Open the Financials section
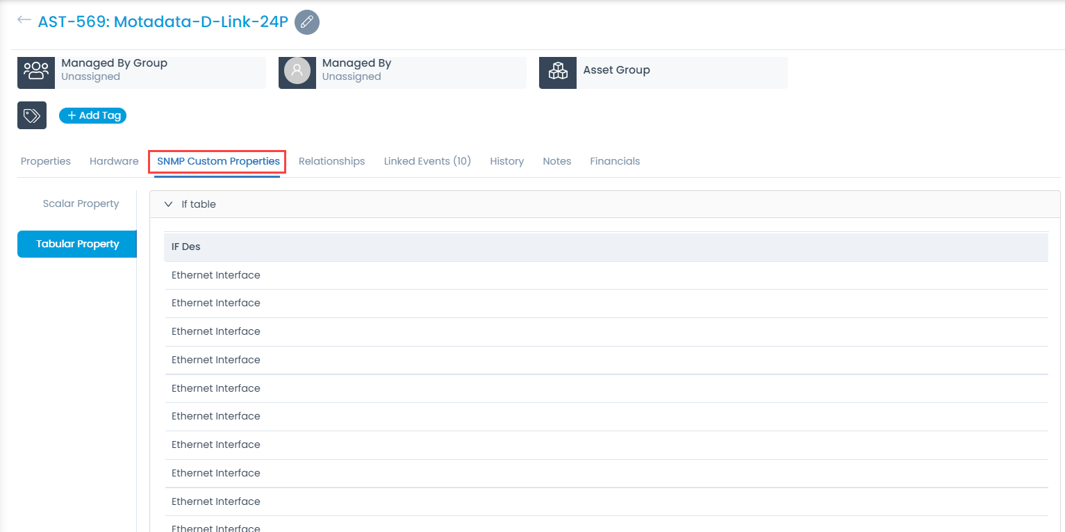Image resolution: width=1065 pixels, height=532 pixels. click(615, 160)
